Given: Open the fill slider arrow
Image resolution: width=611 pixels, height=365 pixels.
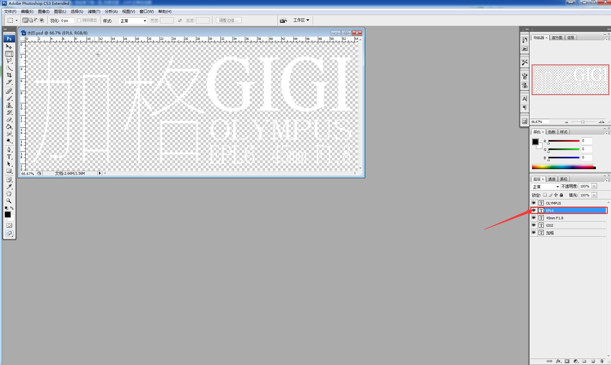Looking at the screenshot, I should (594, 195).
